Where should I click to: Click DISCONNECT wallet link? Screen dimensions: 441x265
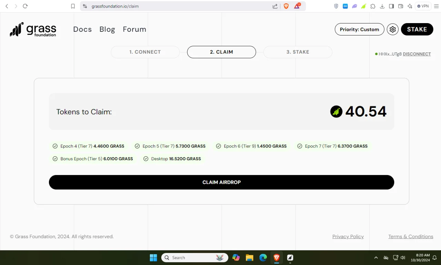pos(417,54)
